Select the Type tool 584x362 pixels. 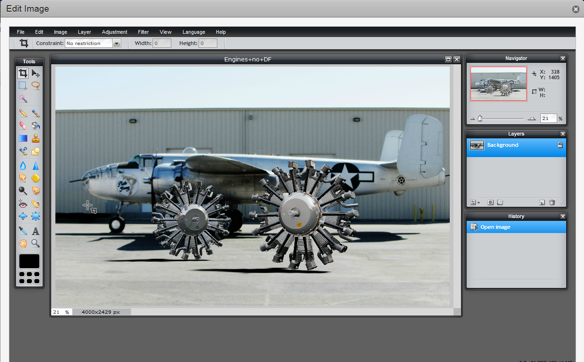tap(36, 231)
